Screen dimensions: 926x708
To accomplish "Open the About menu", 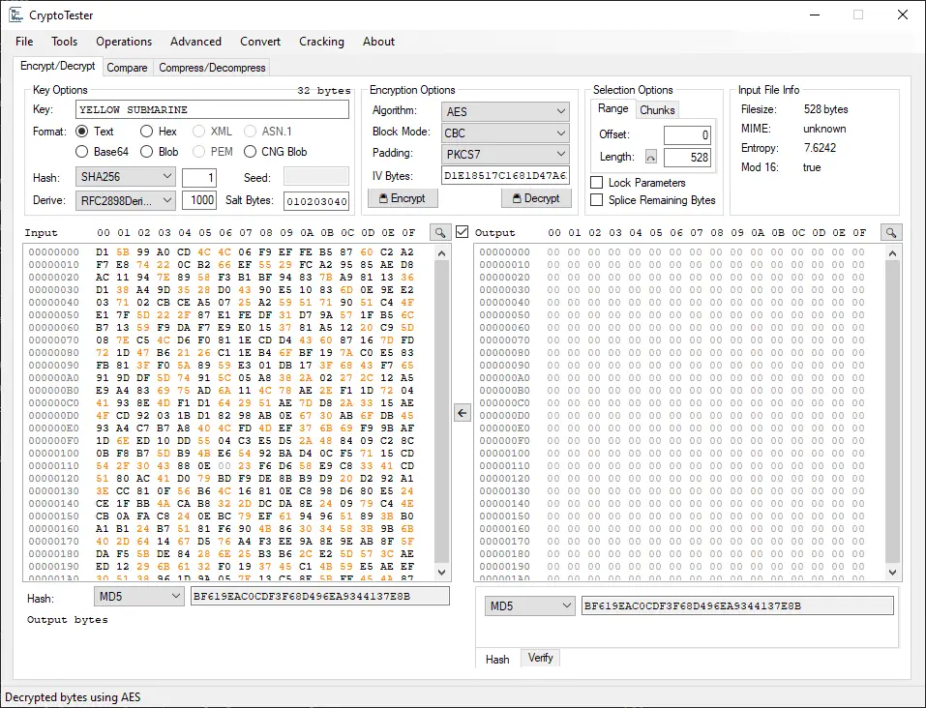I will (378, 42).
